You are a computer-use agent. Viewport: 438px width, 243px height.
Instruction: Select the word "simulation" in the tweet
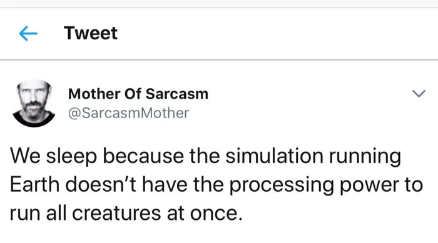point(274,156)
